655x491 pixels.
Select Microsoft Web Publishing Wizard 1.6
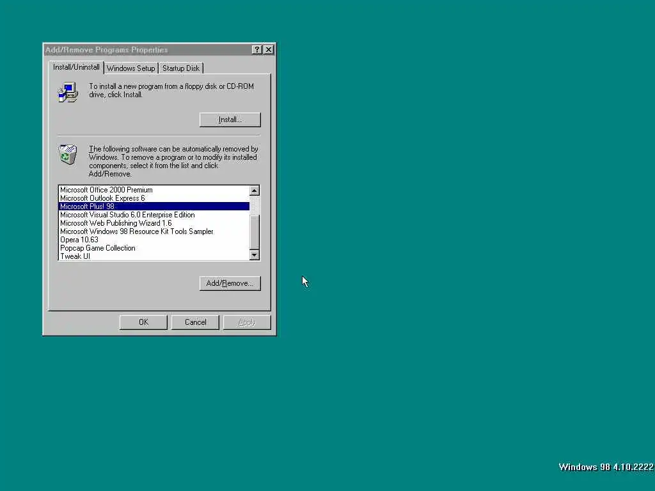(154, 223)
